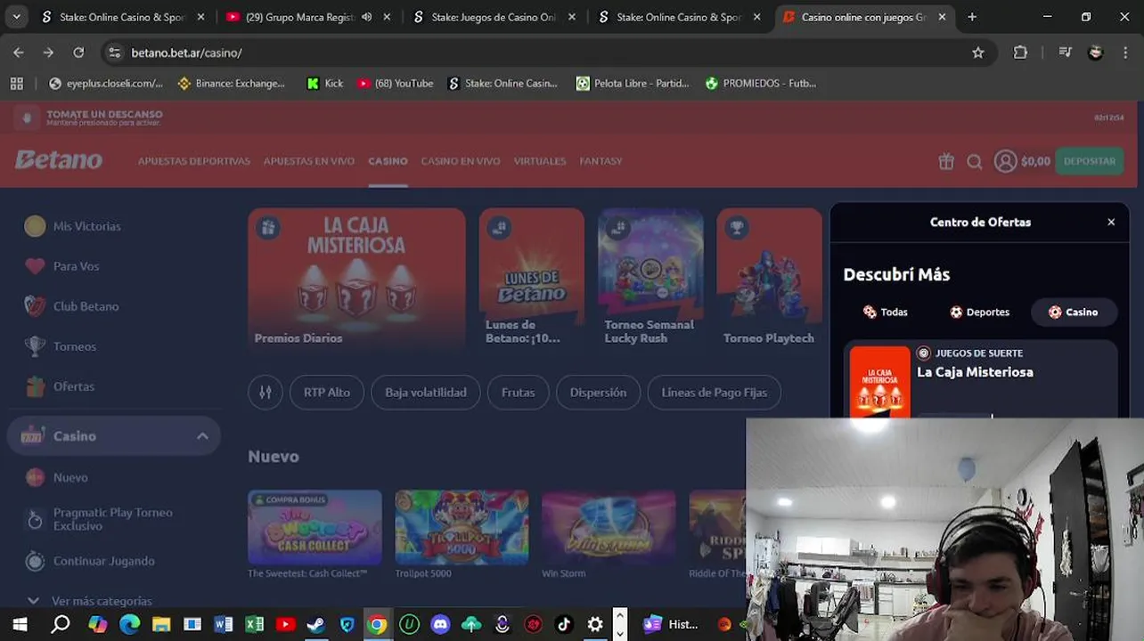The width and height of the screenshot is (1144, 641).
Task: Open the site search magnifier icon
Action: click(x=975, y=161)
